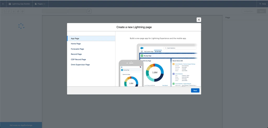Image resolution: width=268 pixels, height=128 pixels.
Task: Click the Build a one-page app description
Action: 158,38
